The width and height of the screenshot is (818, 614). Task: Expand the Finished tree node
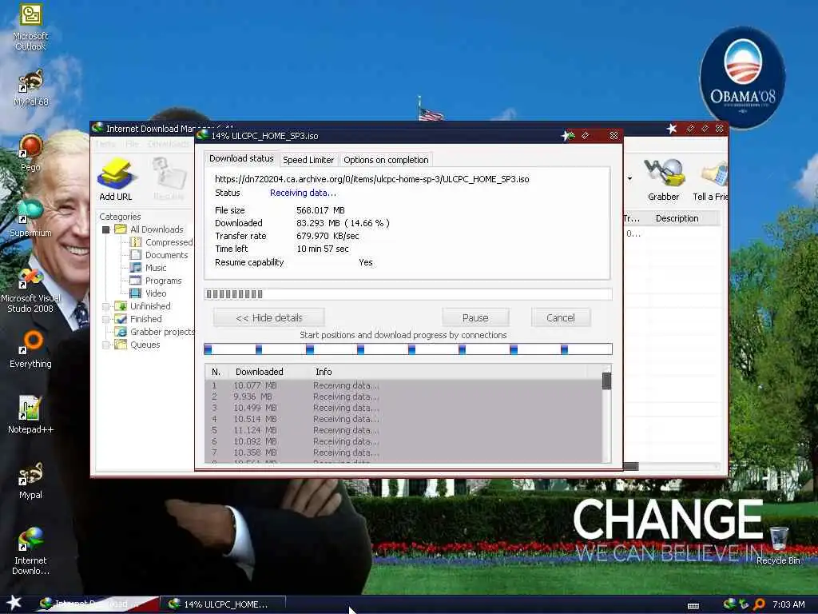106,319
